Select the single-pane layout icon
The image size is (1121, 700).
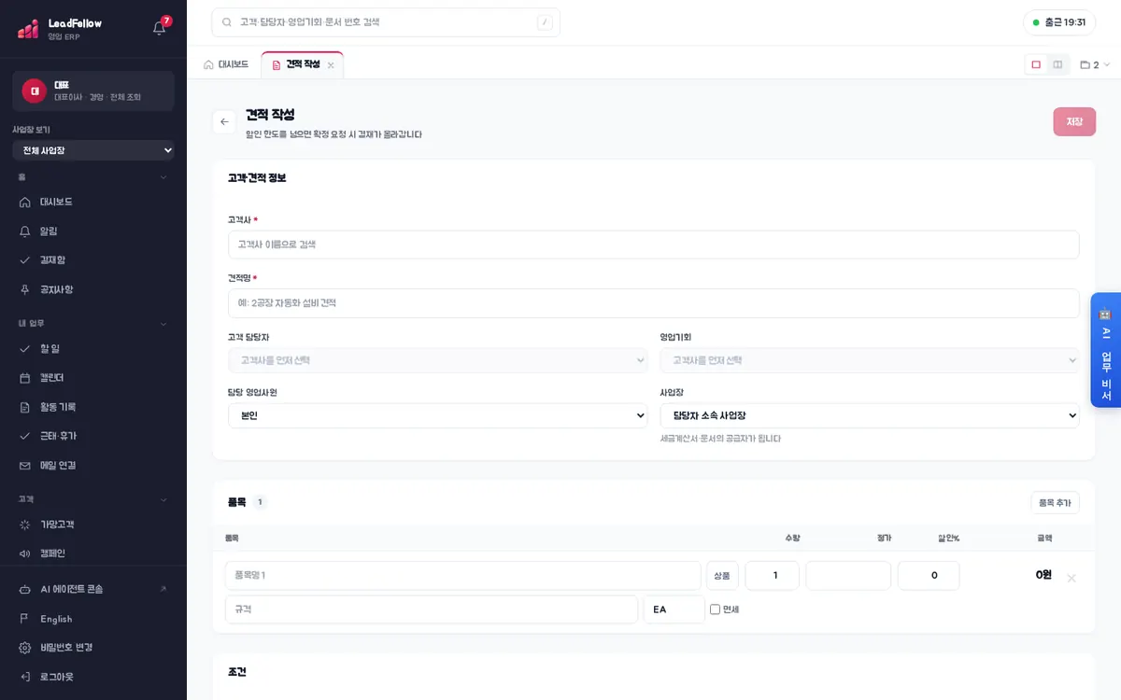[1036, 64]
